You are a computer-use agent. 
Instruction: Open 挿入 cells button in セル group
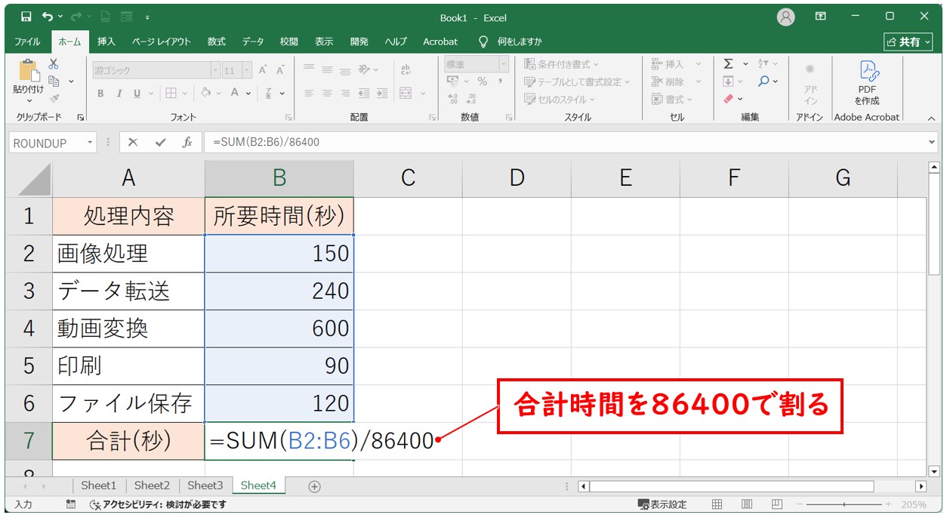pyautogui.click(x=676, y=64)
